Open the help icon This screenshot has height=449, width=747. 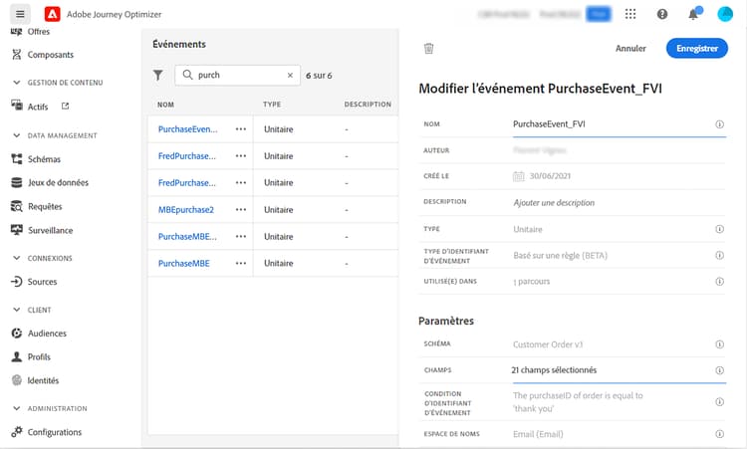click(662, 14)
